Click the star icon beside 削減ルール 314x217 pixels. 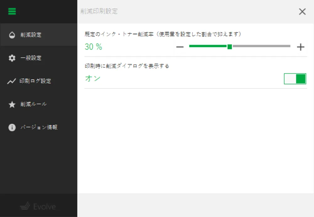12,104
